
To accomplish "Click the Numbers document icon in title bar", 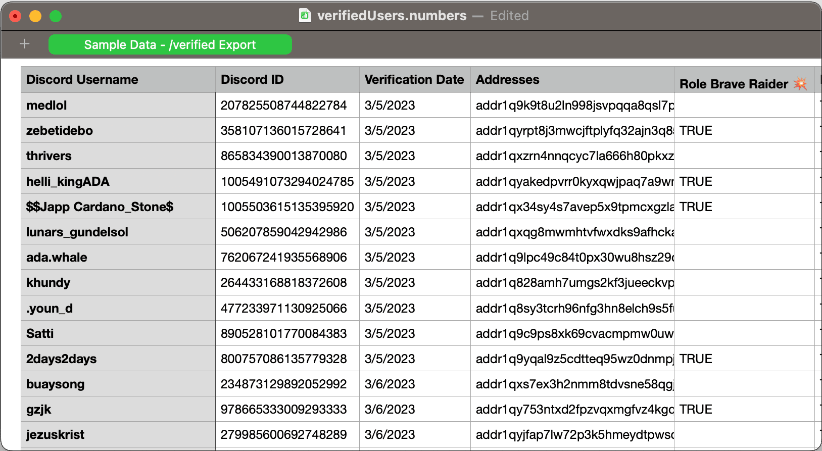I will [305, 16].
